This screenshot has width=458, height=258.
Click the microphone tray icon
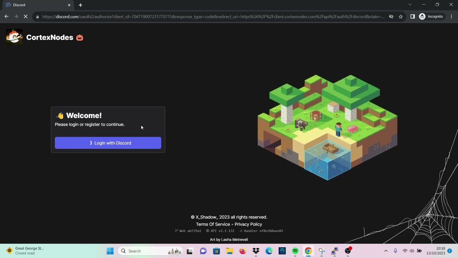click(x=395, y=251)
